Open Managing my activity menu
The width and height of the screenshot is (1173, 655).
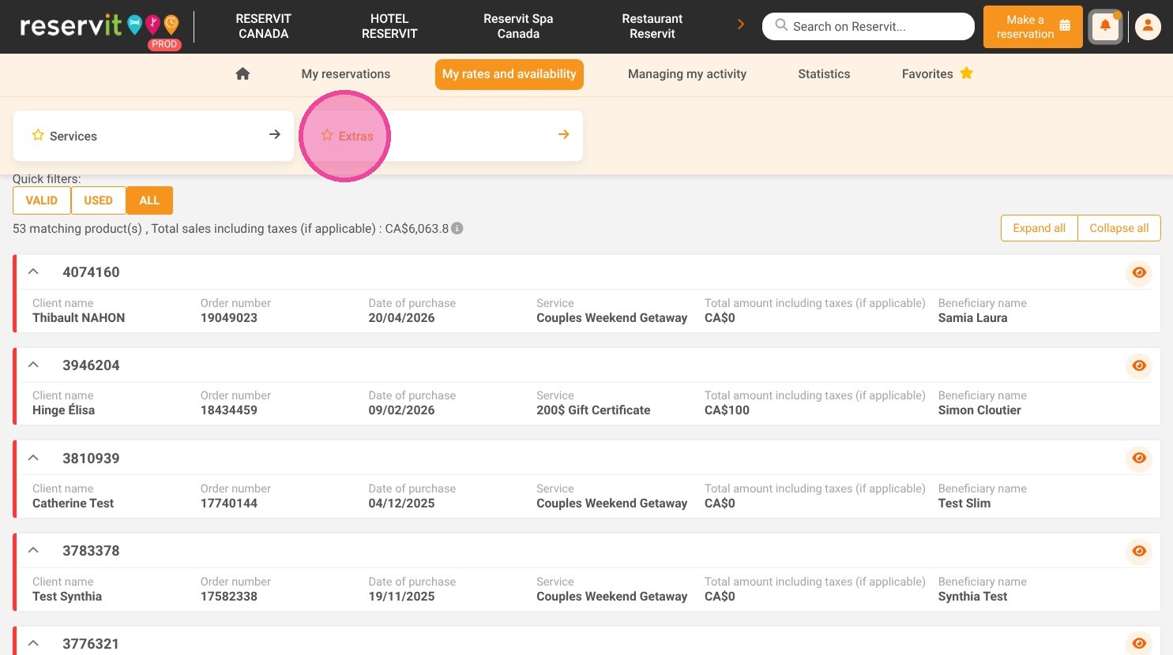687,74
